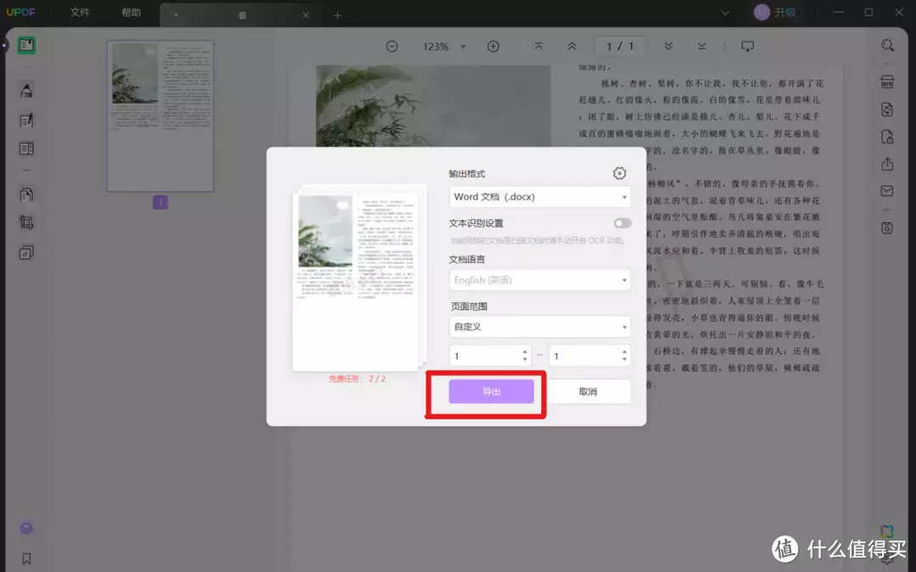Increase the start page stepper value
This screenshot has height=572, width=916.
click(525, 351)
